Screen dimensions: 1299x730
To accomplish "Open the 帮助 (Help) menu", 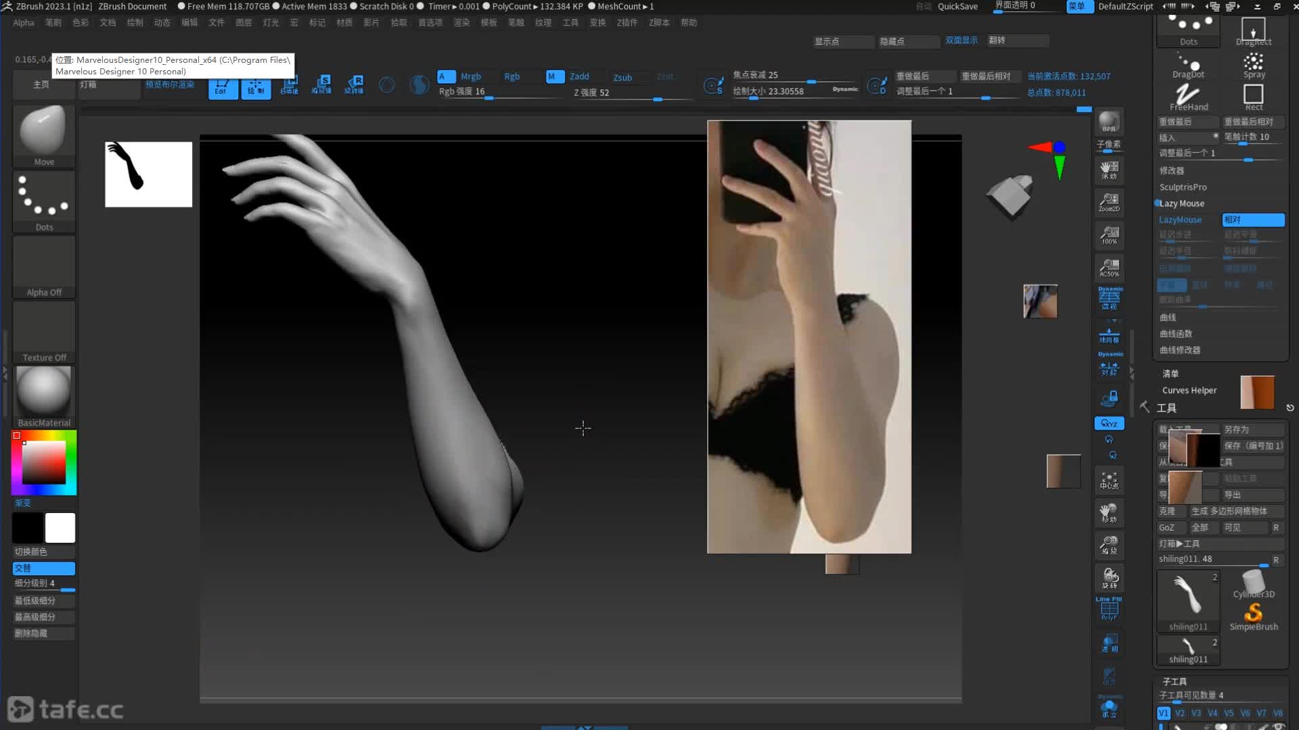I will click(x=689, y=22).
